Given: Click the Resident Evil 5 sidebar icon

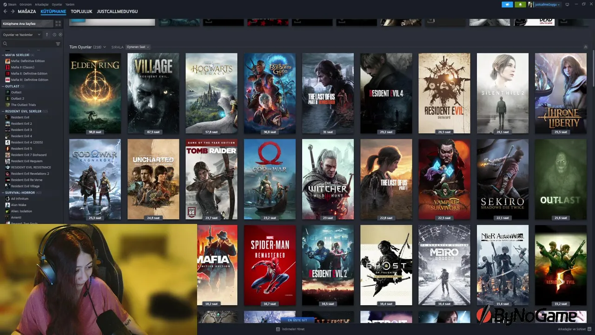Looking at the screenshot, I should click(x=7, y=148).
